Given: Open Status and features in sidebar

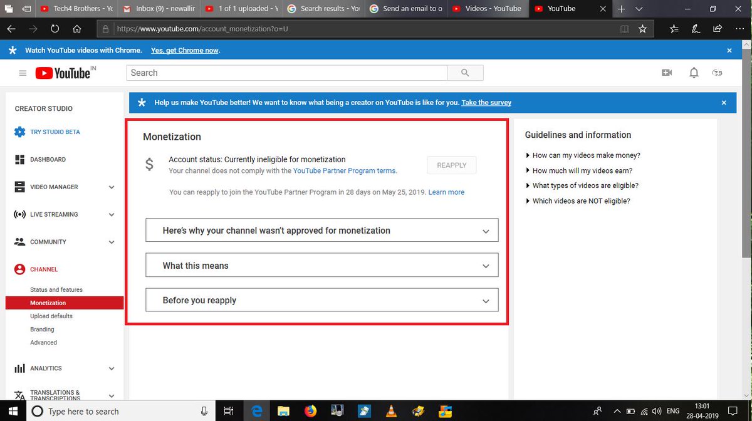Looking at the screenshot, I should coord(56,289).
